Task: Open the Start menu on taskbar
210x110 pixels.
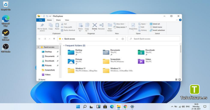Action: click(78, 107)
